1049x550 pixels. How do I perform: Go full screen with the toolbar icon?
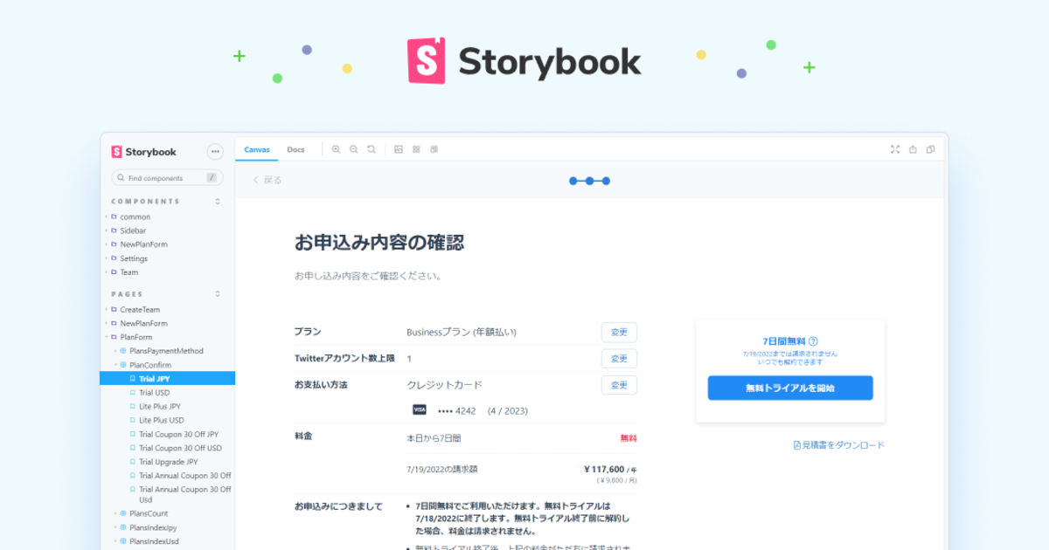(895, 149)
